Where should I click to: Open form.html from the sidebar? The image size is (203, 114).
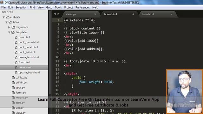tap(24, 62)
